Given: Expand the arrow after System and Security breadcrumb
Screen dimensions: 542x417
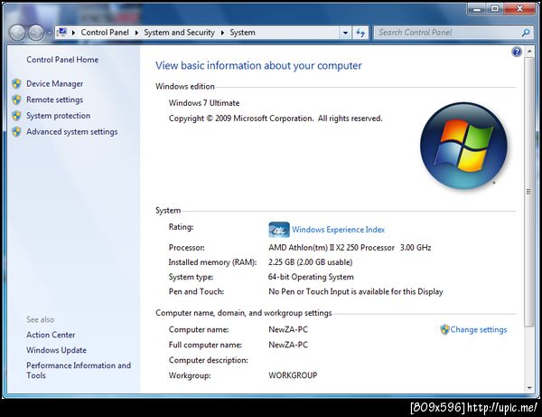Looking at the screenshot, I should pyautogui.click(x=222, y=33).
